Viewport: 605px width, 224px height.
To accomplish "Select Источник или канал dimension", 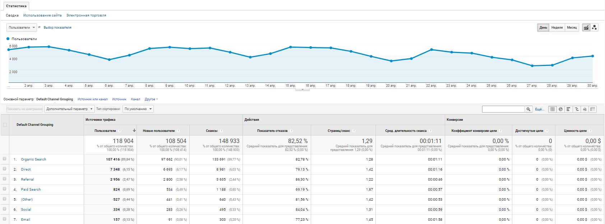I will pyautogui.click(x=92, y=99).
